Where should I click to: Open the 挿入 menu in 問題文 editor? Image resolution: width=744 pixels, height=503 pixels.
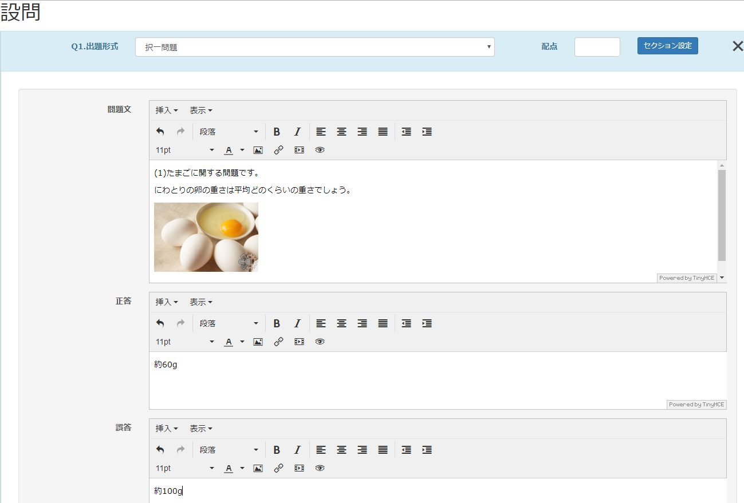167,110
